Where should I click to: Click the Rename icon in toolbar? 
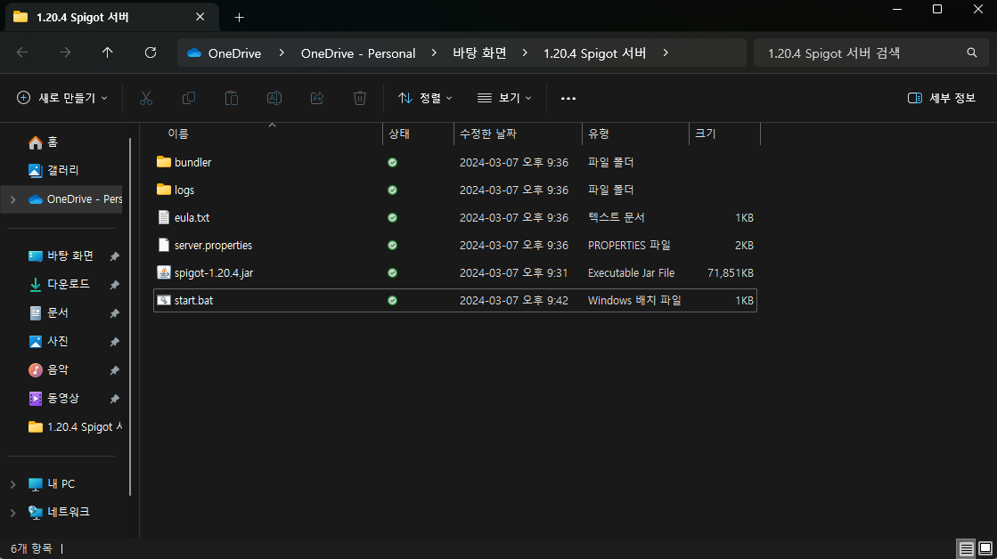pyautogui.click(x=274, y=98)
